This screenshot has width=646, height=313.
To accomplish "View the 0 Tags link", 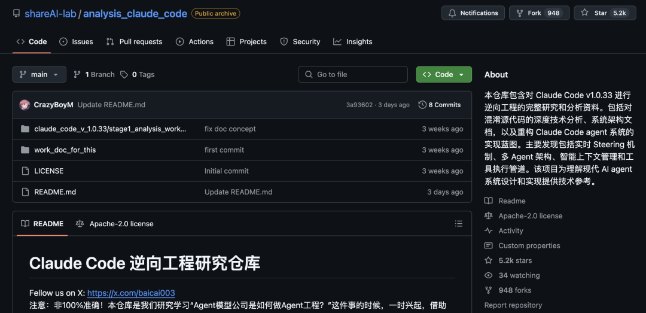I will (138, 75).
